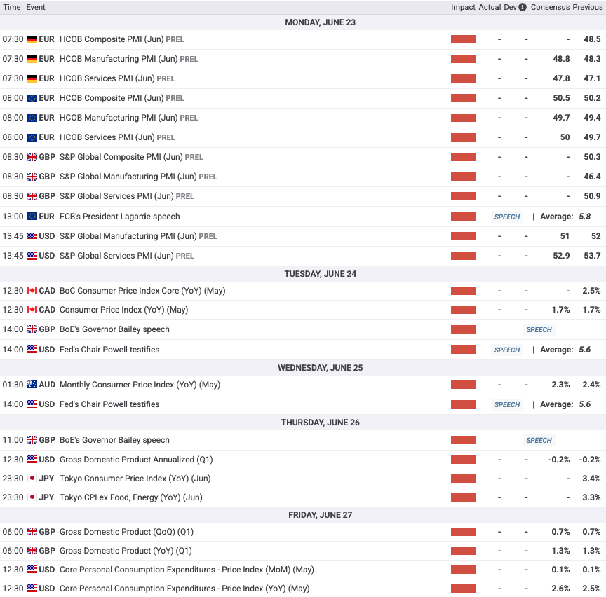The image size is (606, 597).
Task: Click the Dev info icon in header
Action: [x=522, y=7]
